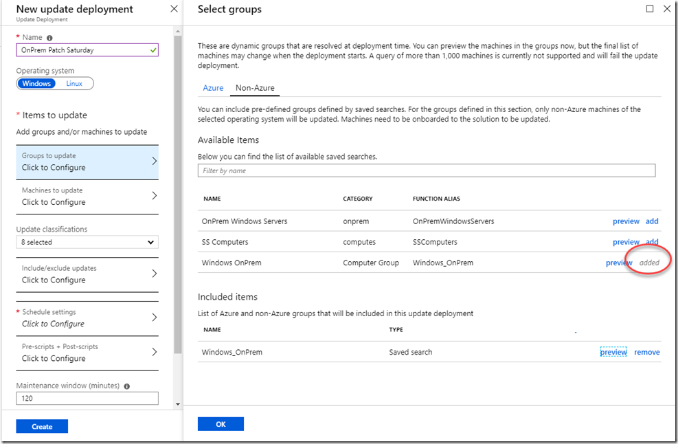The height and width of the screenshot is (444, 678).
Task: Close the New update deployment blade
Action: (x=174, y=9)
